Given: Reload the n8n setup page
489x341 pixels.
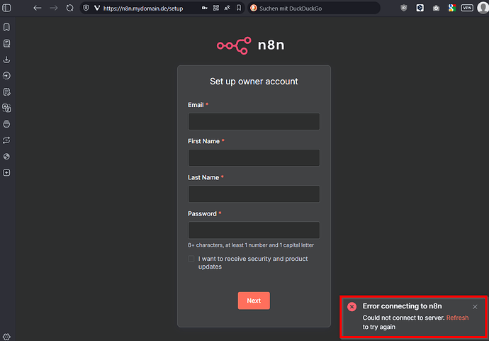Looking at the screenshot, I should (x=70, y=8).
